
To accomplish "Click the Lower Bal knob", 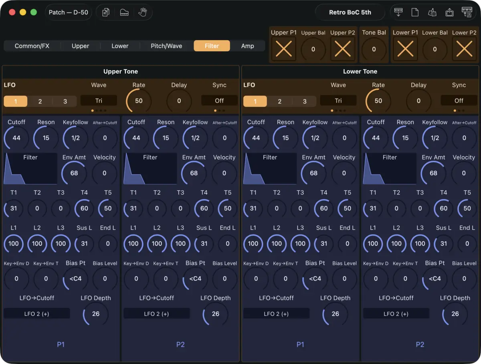I will pyautogui.click(x=435, y=49).
